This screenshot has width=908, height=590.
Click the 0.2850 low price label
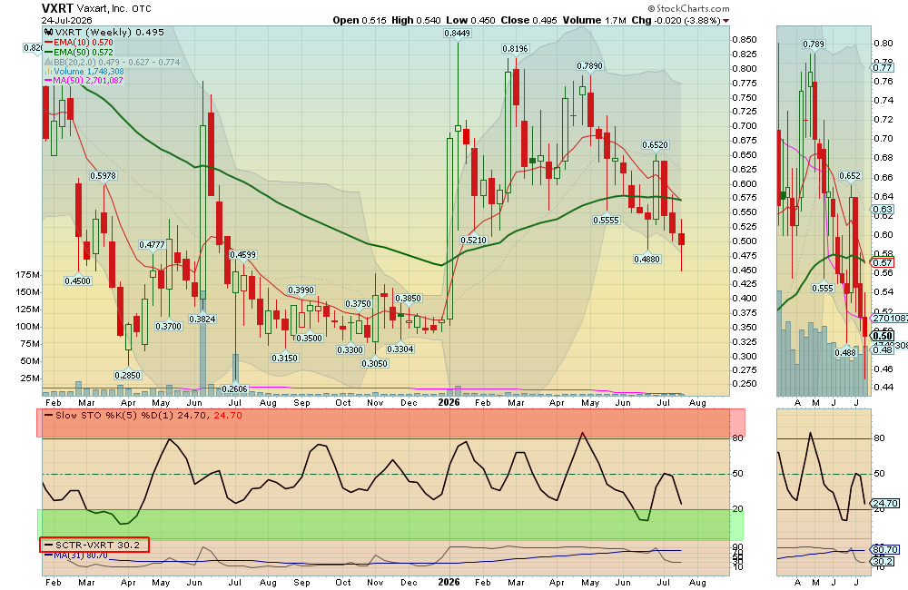coord(127,375)
